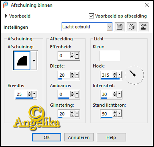This screenshot has width=154, height=147.
Task: Open the Diepte slider popup arrow
Action: click(77, 75)
